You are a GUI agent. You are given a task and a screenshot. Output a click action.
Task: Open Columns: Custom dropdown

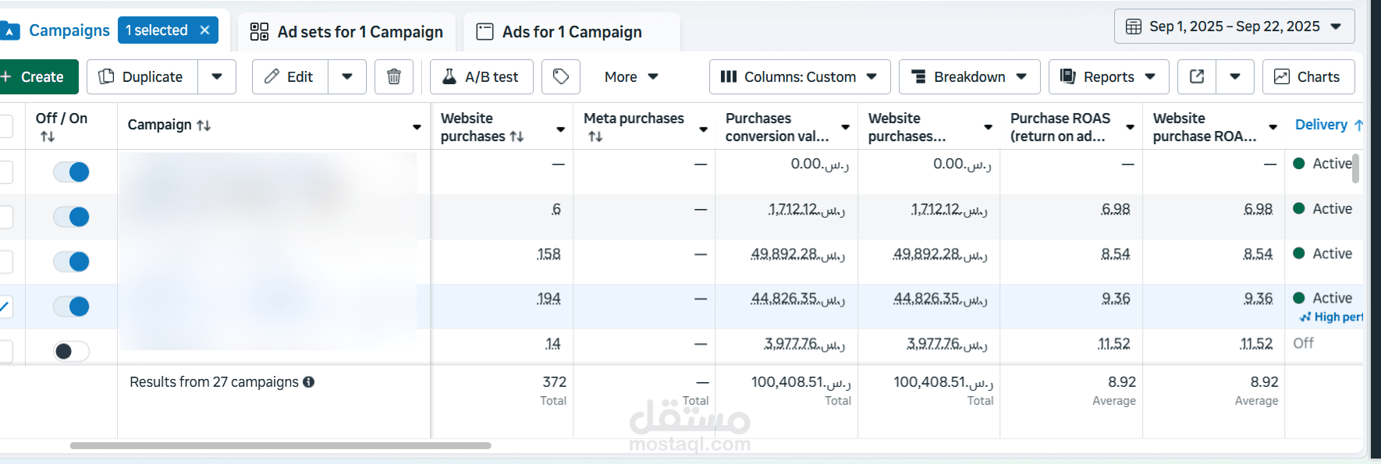coord(800,76)
